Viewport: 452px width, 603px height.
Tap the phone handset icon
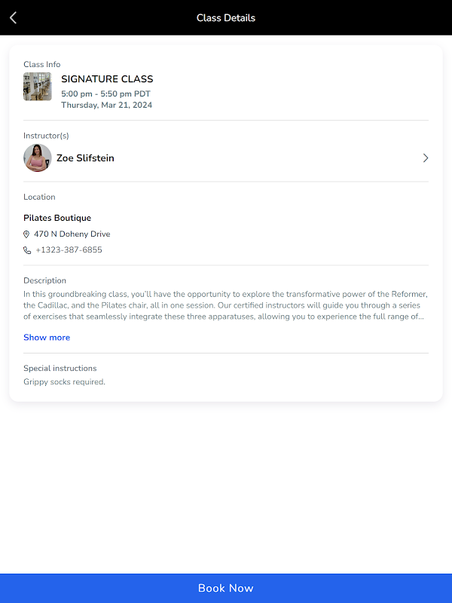[x=27, y=250]
